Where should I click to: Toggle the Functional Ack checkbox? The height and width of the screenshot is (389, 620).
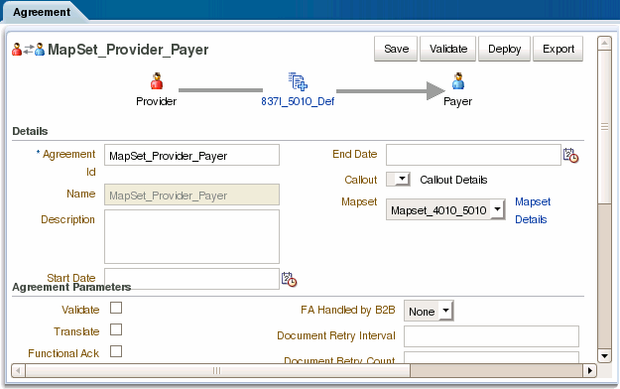coord(116,351)
